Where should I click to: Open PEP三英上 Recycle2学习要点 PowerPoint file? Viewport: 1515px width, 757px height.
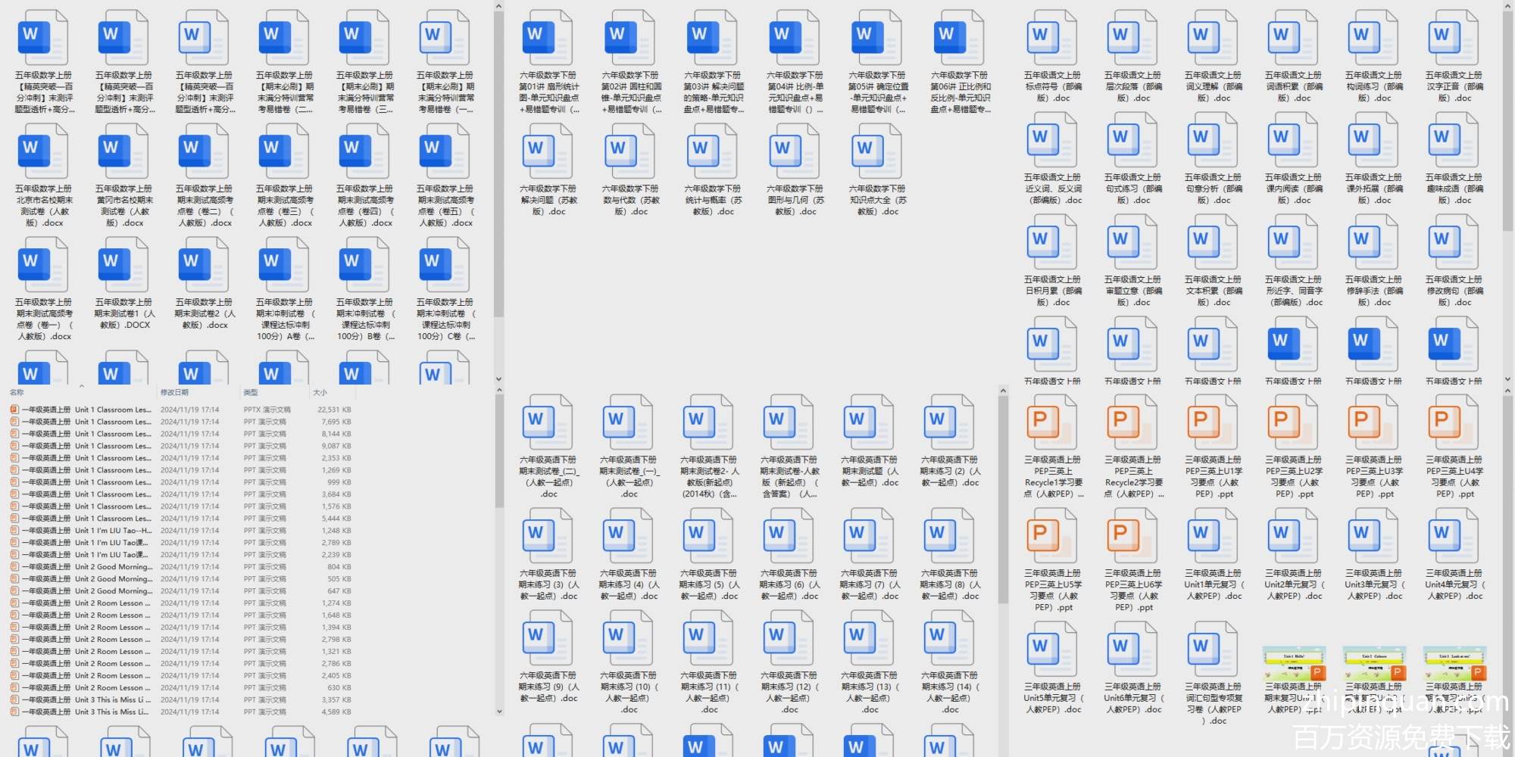pos(1133,447)
